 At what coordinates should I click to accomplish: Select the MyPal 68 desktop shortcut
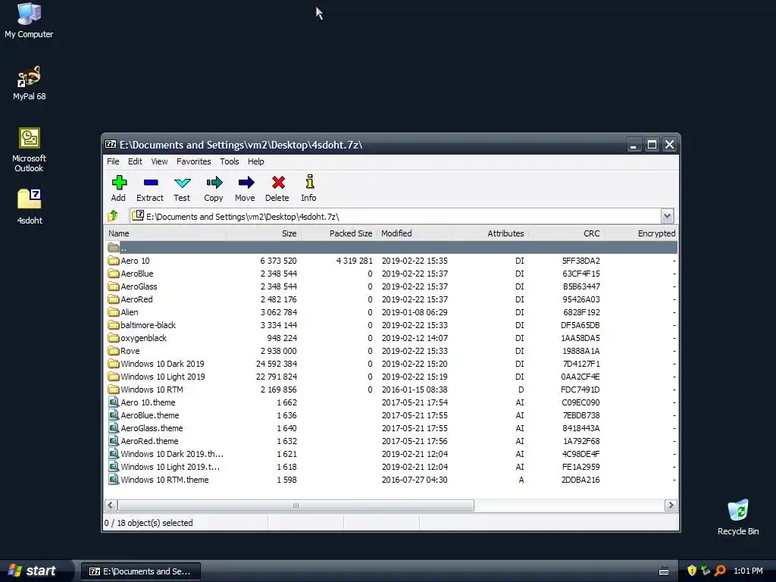[x=29, y=83]
